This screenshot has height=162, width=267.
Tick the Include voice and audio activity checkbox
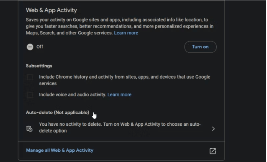(x=30, y=95)
